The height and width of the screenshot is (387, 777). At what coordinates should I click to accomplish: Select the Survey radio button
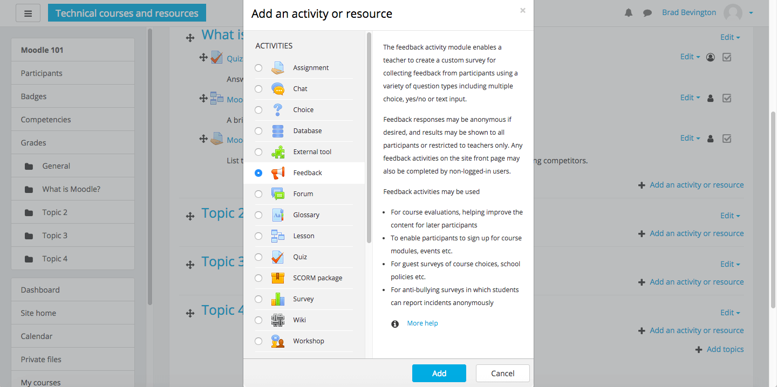tap(258, 299)
